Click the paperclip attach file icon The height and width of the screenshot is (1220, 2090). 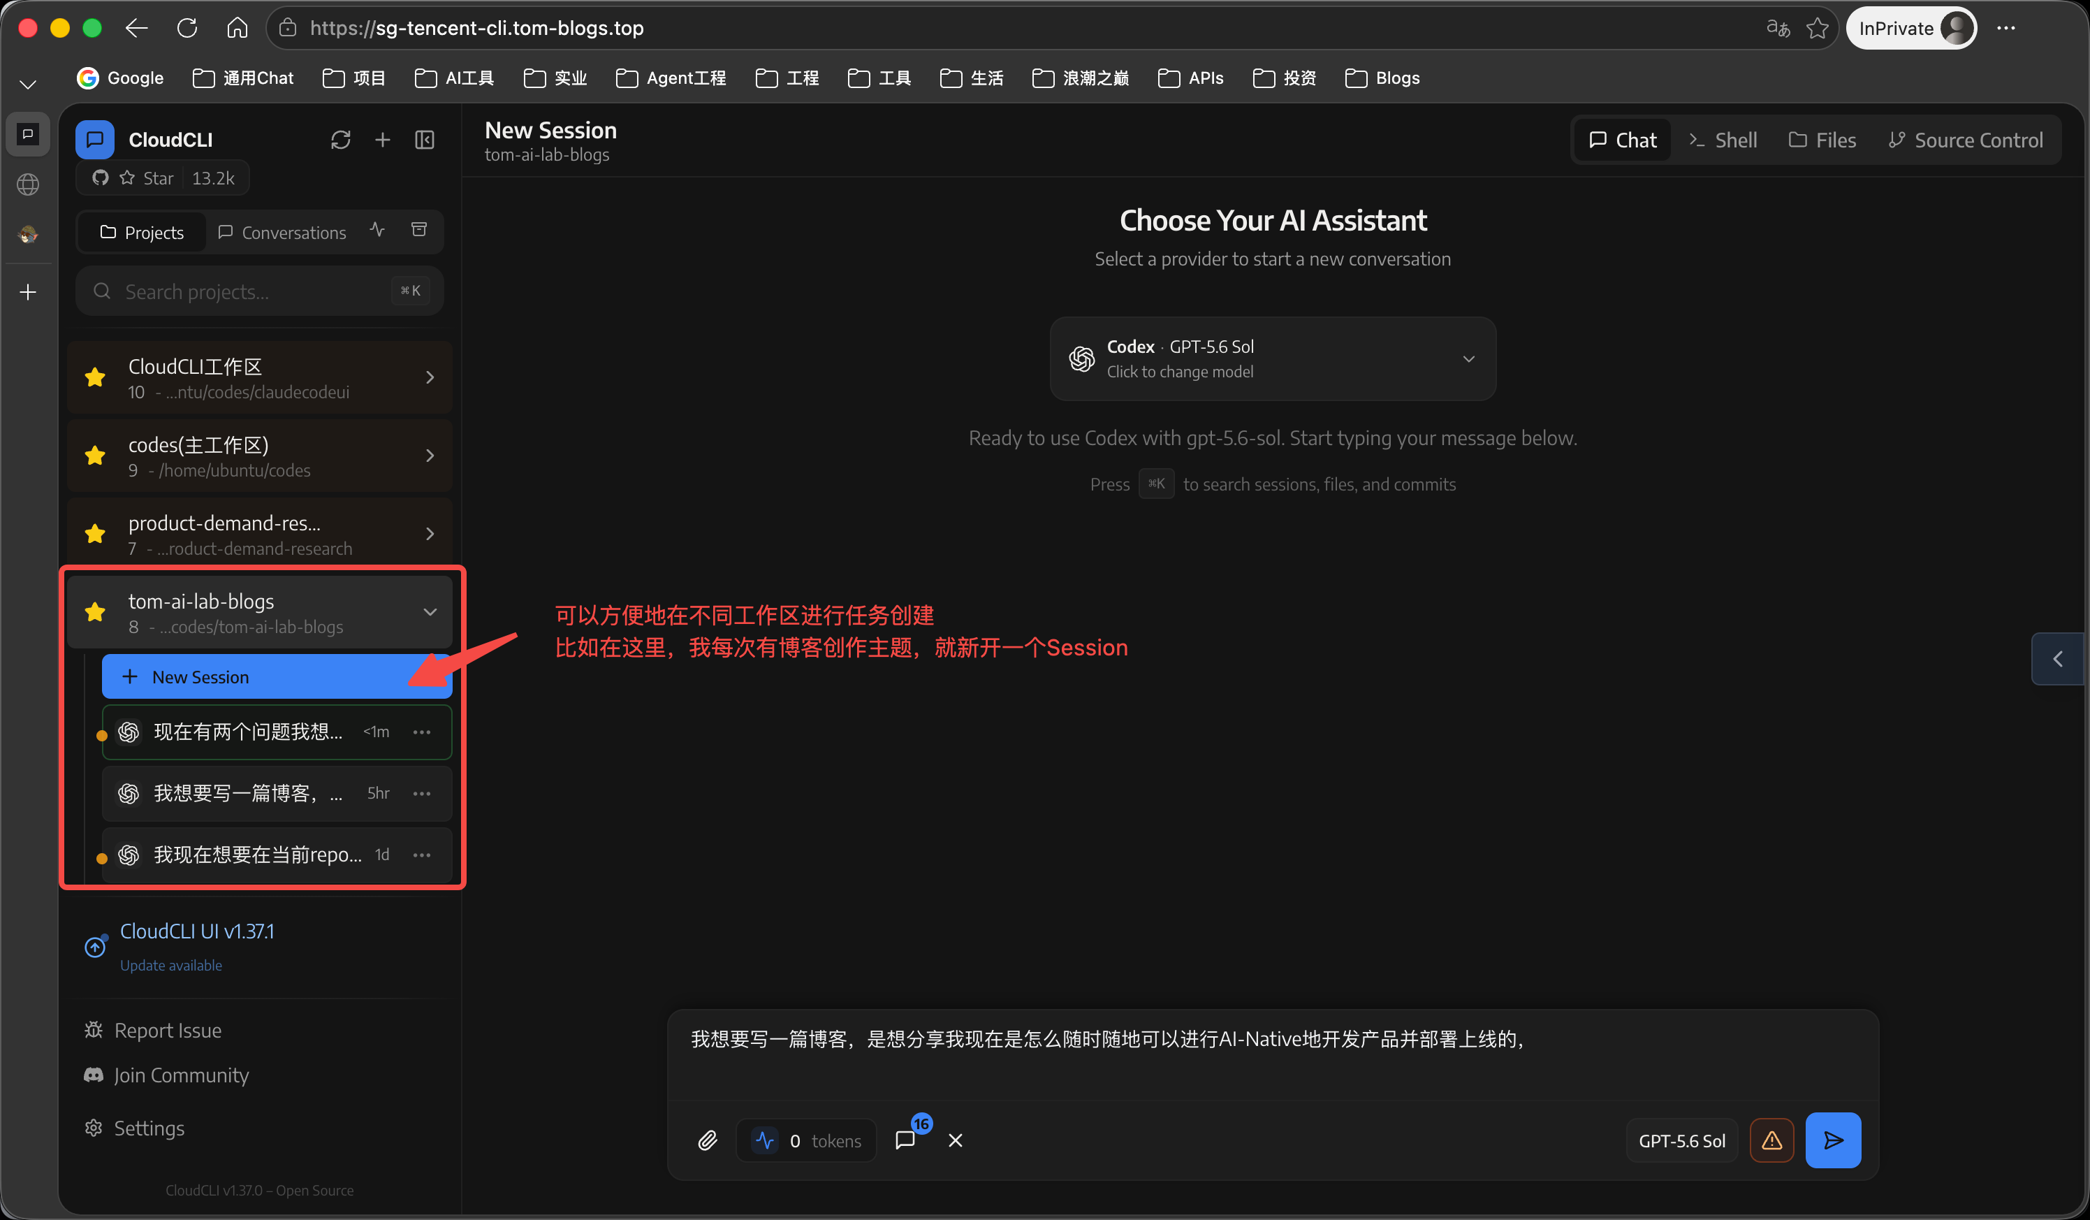click(708, 1140)
